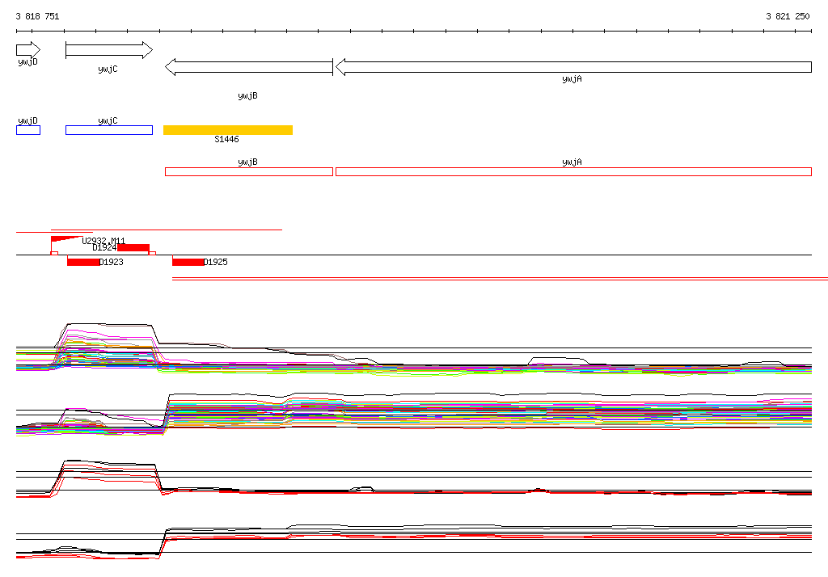Click the blue-outlined ywjD box
This screenshot has height=577, width=828.
point(28,130)
